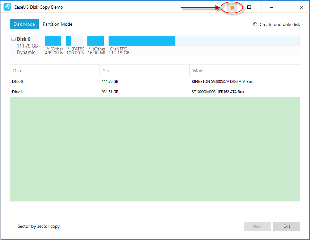This screenshot has width=310, height=240.
Task: Click ST1000DM003-1ER162 ATA Bus entry
Action: (218, 92)
